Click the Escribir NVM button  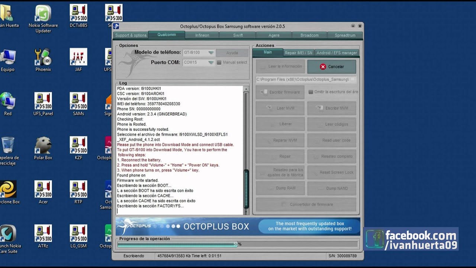[x=332, y=108]
